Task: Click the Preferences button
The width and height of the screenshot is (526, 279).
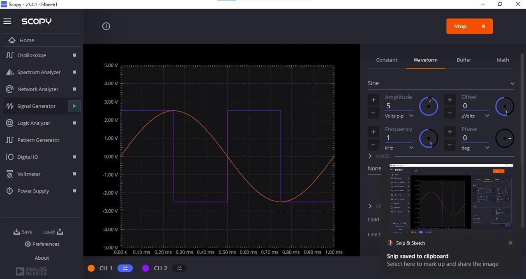Action: 42,244
